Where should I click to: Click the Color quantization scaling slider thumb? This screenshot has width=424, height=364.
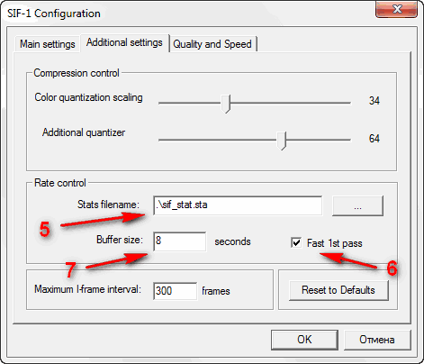point(226,104)
